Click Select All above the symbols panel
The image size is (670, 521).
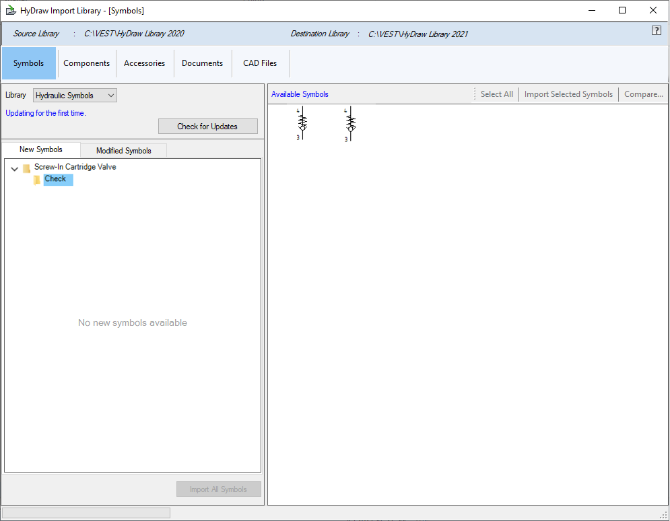[x=497, y=94]
